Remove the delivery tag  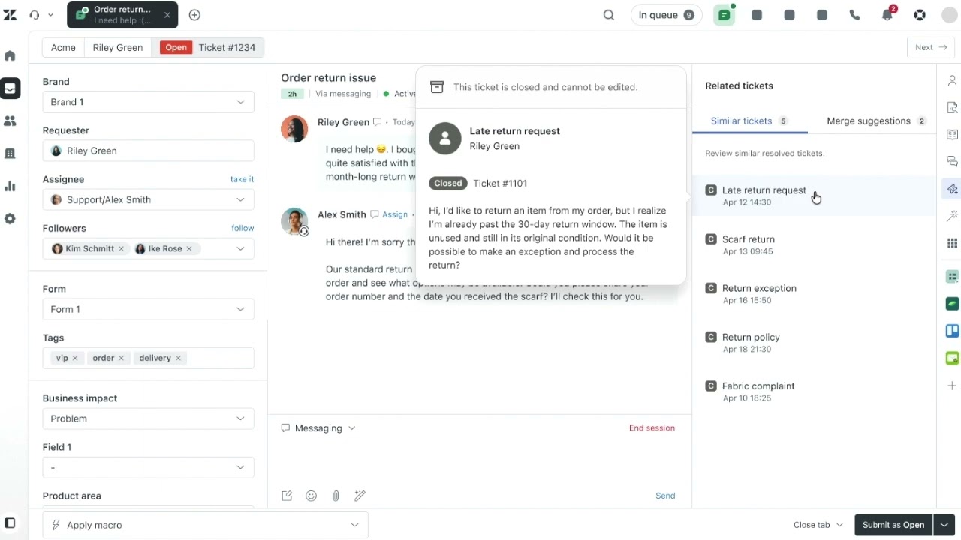(178, 358)
